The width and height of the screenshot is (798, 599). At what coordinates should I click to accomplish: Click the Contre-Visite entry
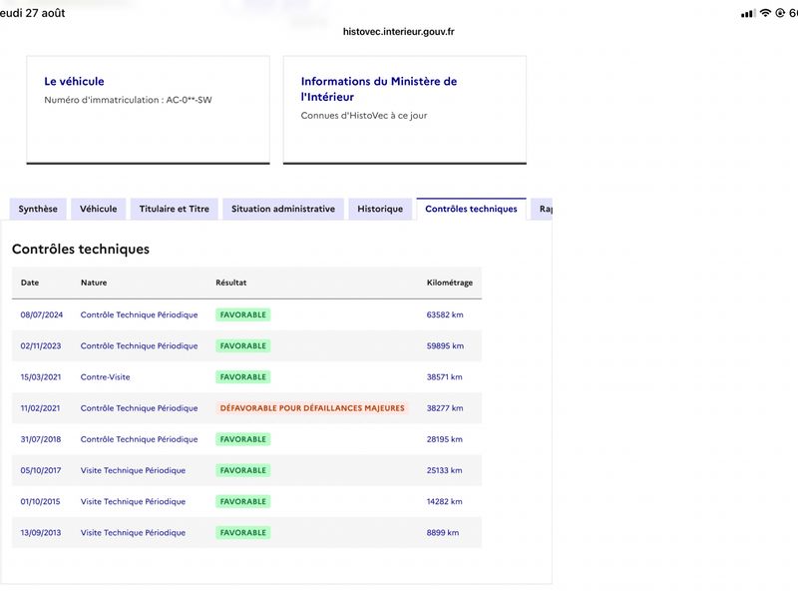[105, 377]
